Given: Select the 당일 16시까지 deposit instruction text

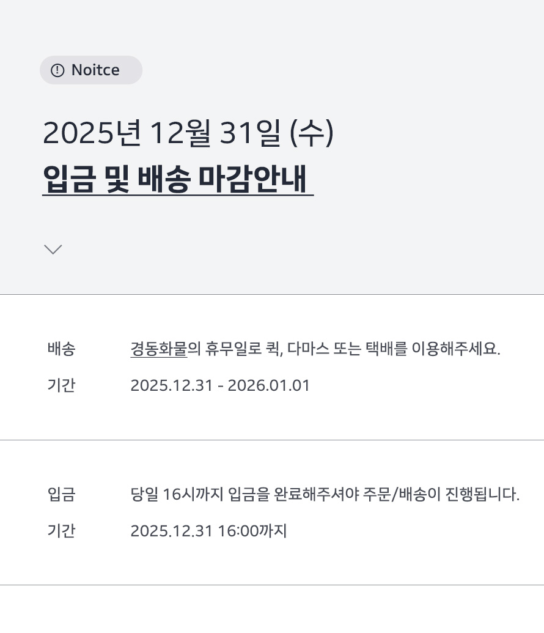Looking at the screenshot, I should (325, 495).
